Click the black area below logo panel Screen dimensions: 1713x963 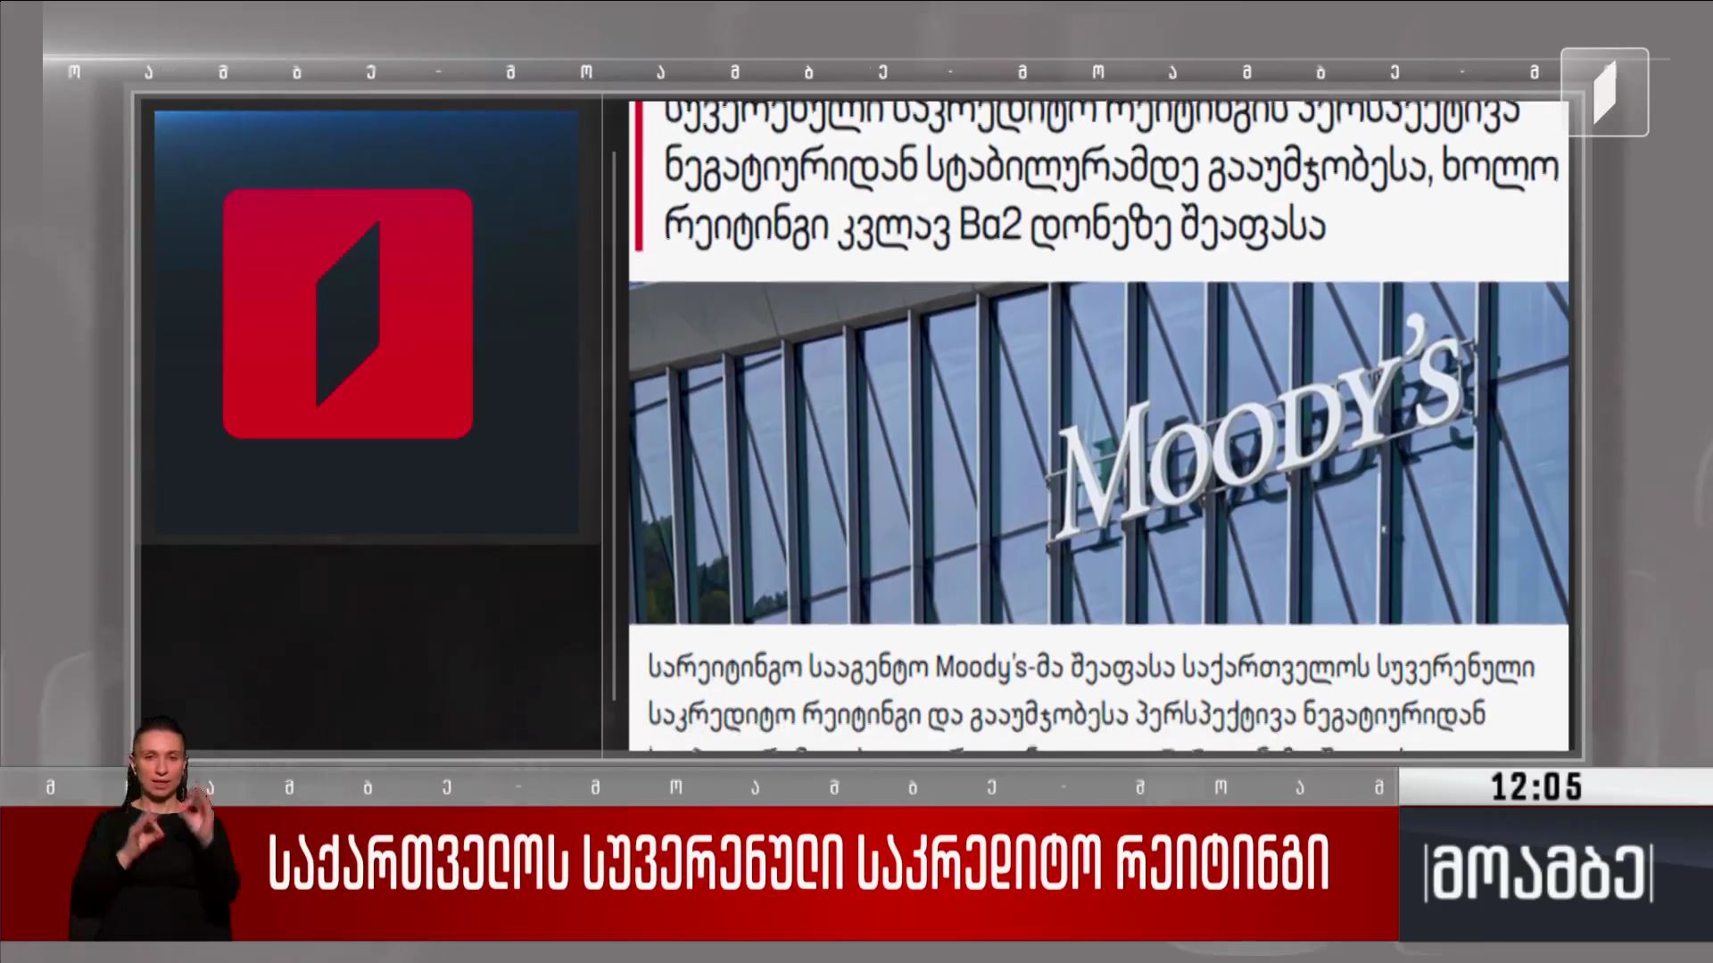point(370,648)
